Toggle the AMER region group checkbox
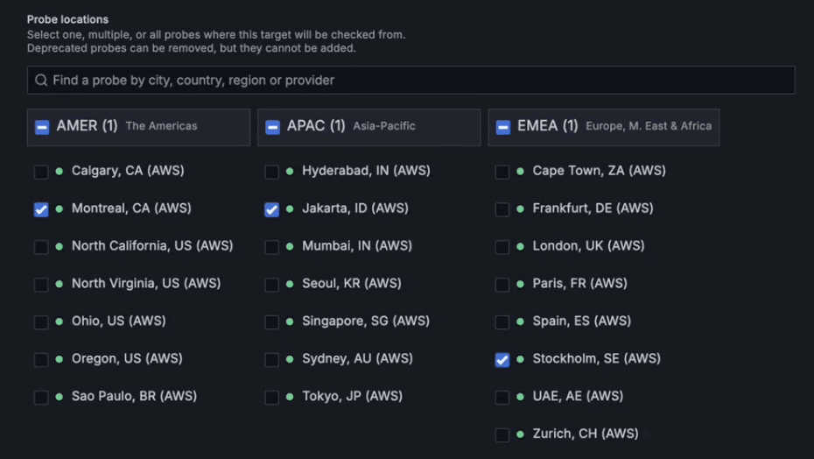Image resolution: width=814 pixels, height=459 pixels. (42, 127)
